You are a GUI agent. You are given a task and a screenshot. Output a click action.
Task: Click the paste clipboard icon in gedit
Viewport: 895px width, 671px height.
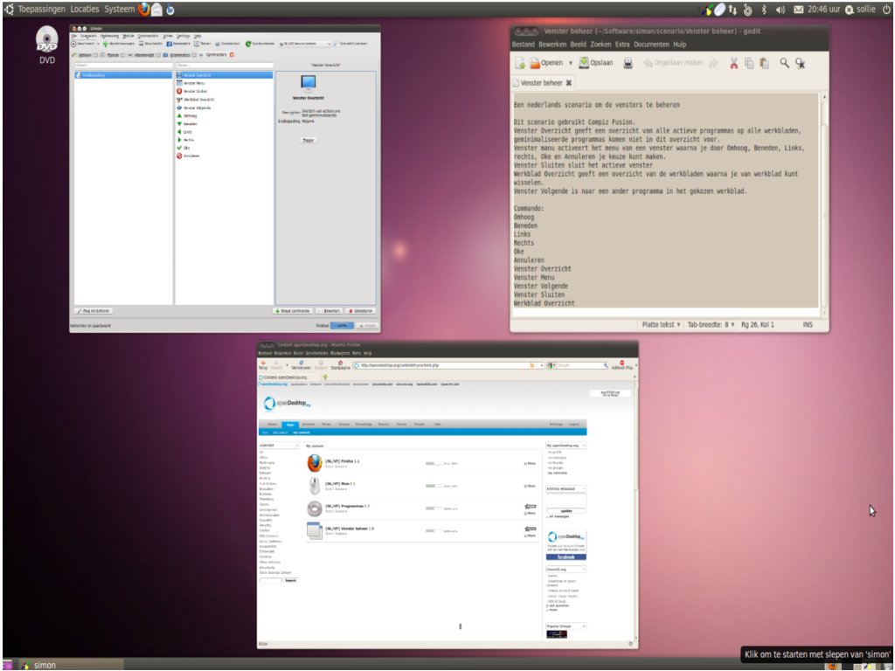tap(764, 63)
